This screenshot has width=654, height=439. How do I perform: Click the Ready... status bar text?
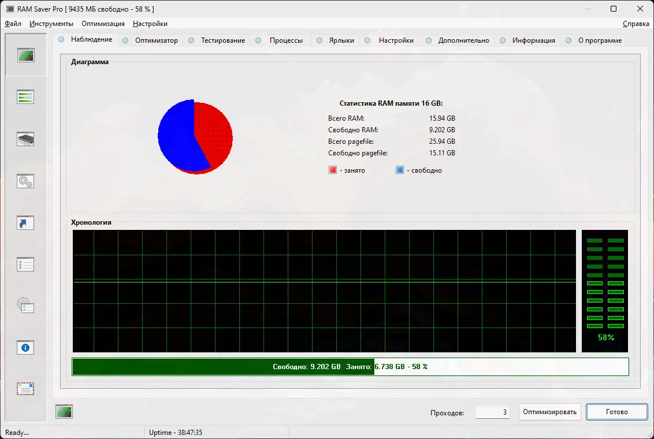tap(17, 433)
